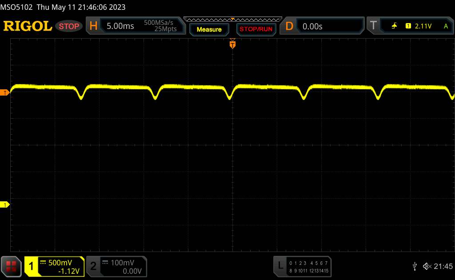455x280 pixels.
Task: Tap the STOP/RUN button
Action: 256,29
